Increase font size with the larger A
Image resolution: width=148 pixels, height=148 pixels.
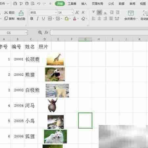pos(77,12)
